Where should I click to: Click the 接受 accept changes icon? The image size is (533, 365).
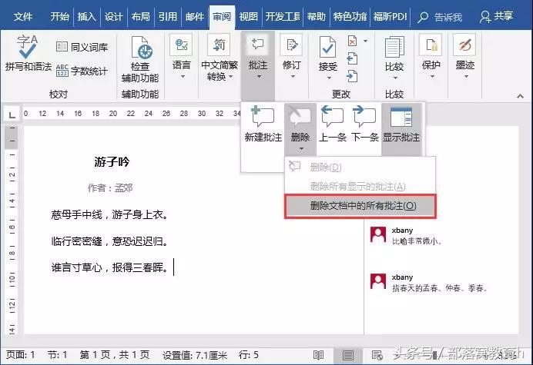click(x=327, y=48)
